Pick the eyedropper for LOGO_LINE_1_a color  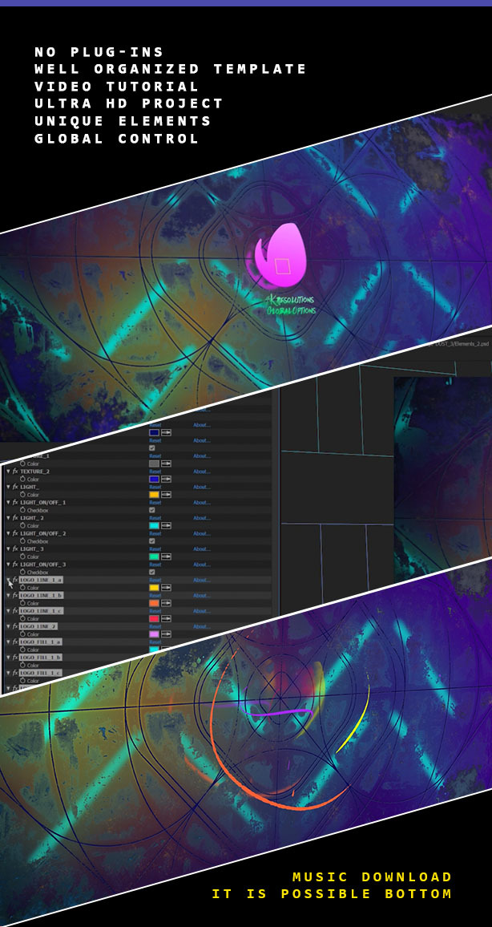coord(166,588)
